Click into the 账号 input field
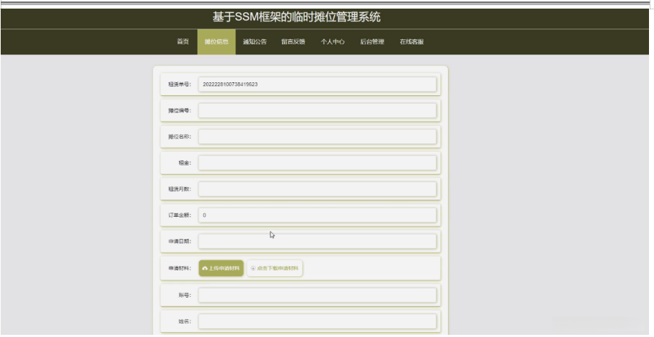Viewport: 654px width, 337px height. [x=318, y=296]
